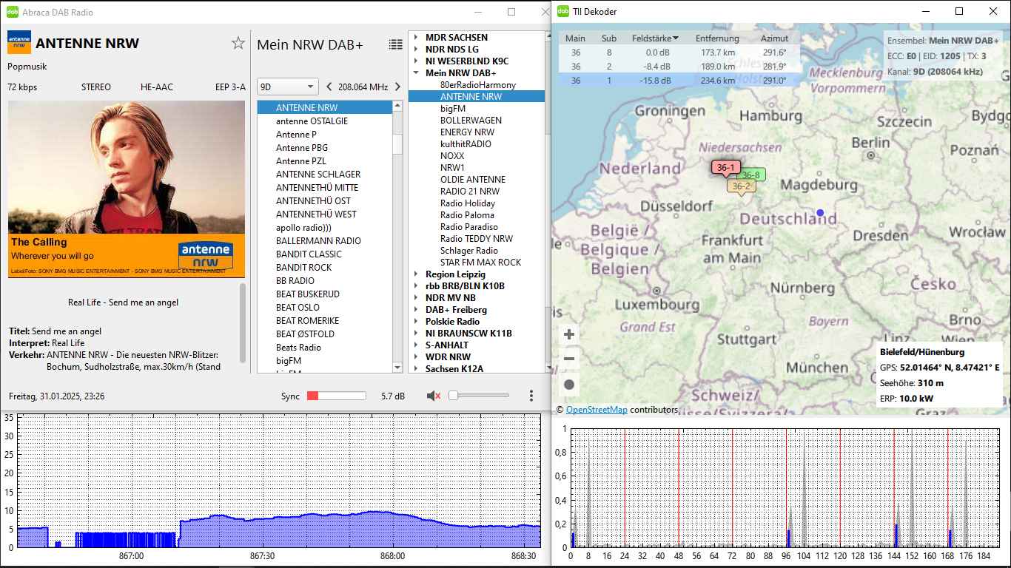Add ANTENNE NRW to favorites star

[x=238, y=44]
